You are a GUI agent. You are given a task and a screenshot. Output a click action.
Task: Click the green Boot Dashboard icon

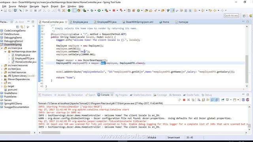tap(69, 11)
